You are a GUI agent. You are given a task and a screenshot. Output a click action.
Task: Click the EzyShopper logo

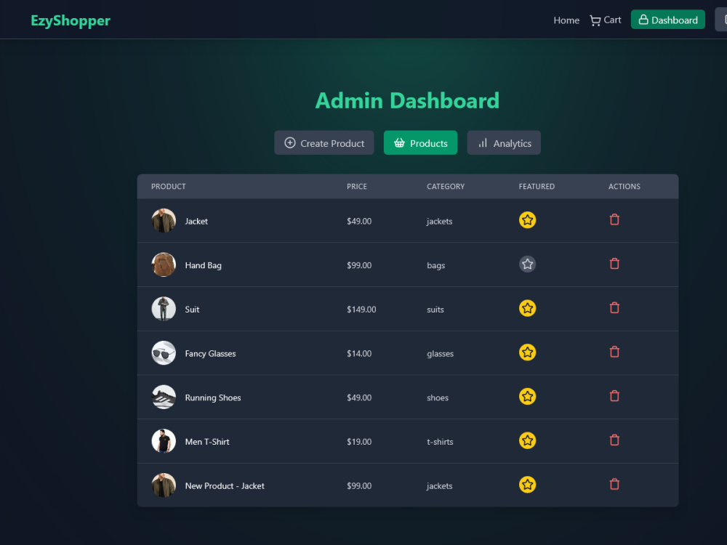click(71, 20)
